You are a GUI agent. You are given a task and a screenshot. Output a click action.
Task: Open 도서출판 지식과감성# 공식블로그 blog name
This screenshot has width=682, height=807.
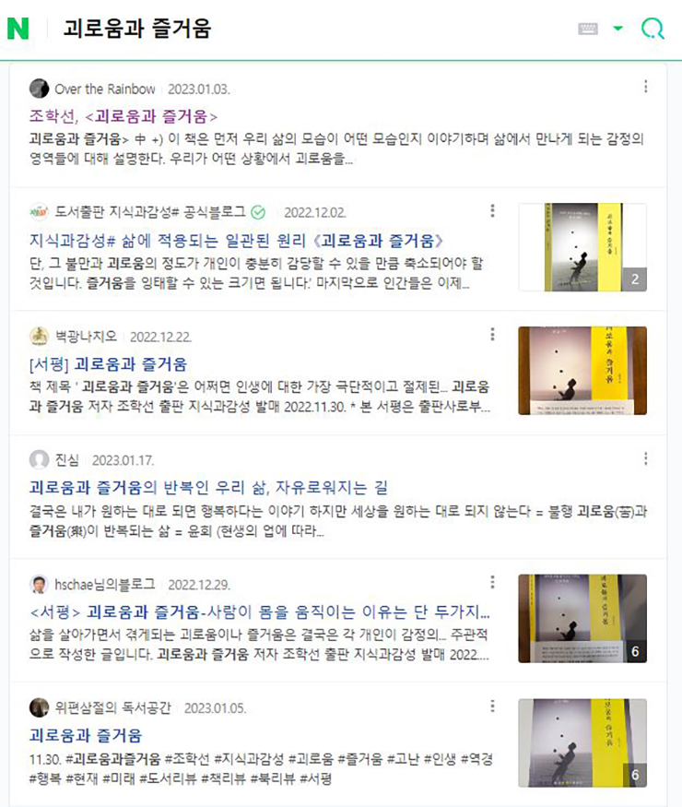(150, 212)
